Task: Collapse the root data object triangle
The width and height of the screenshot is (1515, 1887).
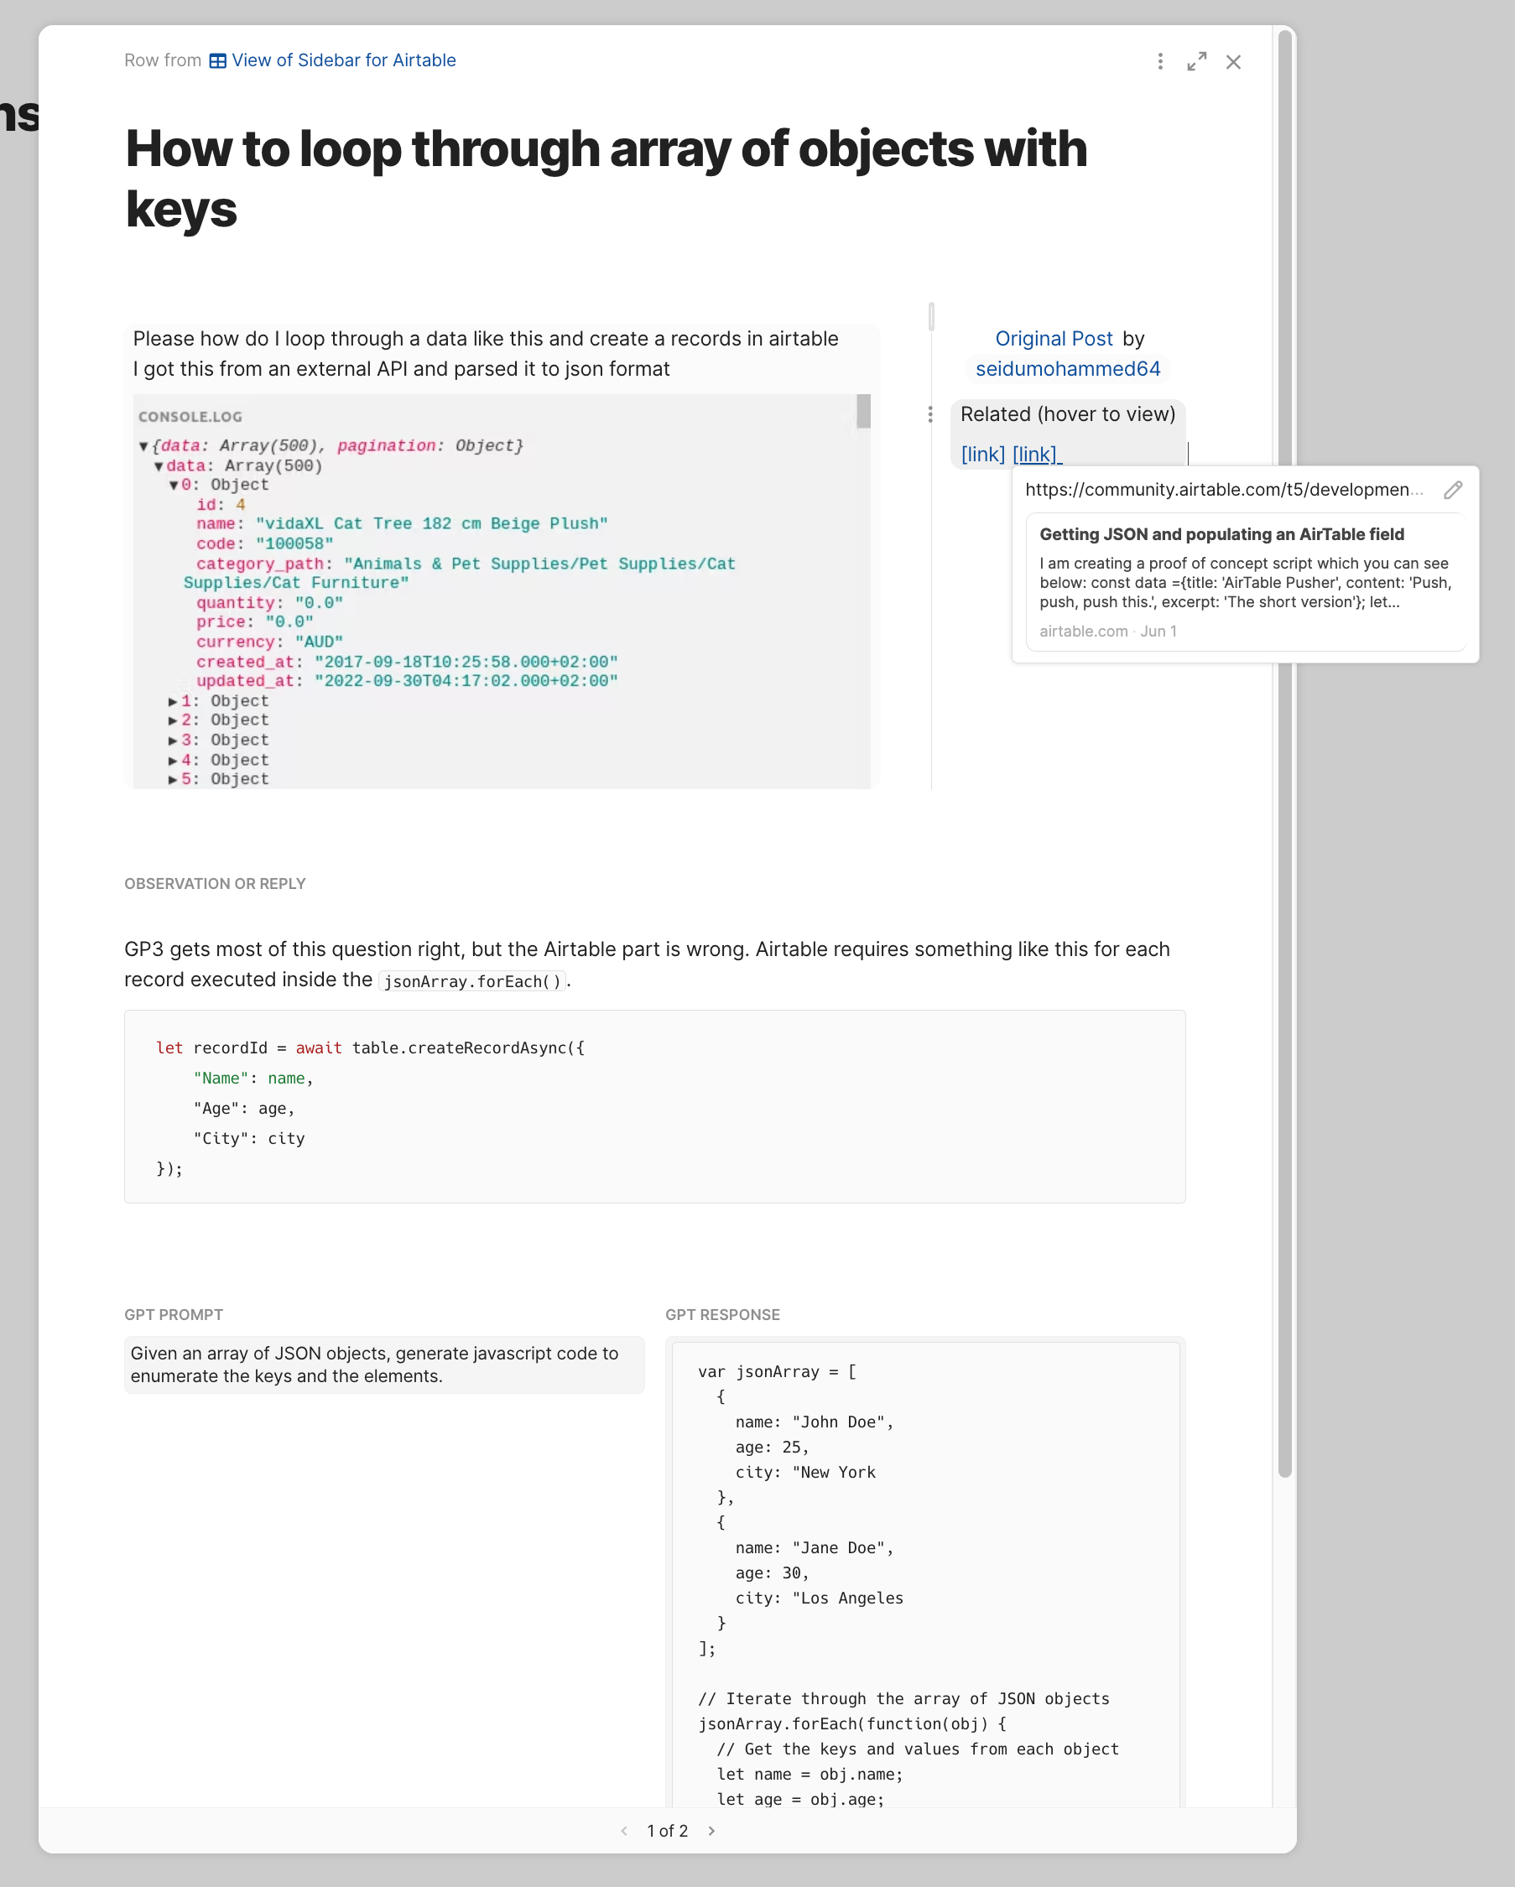Action: (143, 446)
